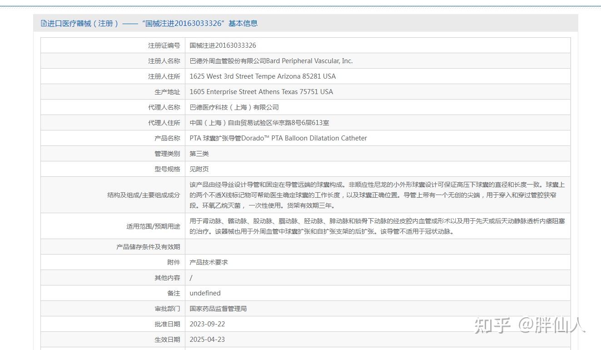Viewport: 601px width, 350px height.
Task: Select the value 国械注进20163033326 in table
Action: tap(223, 45)
